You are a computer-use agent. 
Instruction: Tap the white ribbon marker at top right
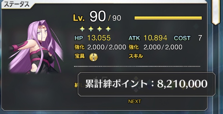pyautogui.click(x=216, y=12)
